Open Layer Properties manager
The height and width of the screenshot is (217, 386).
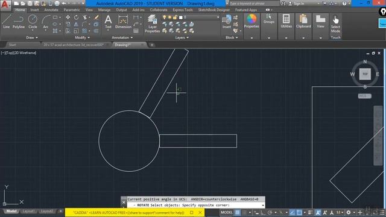[152, 24]
